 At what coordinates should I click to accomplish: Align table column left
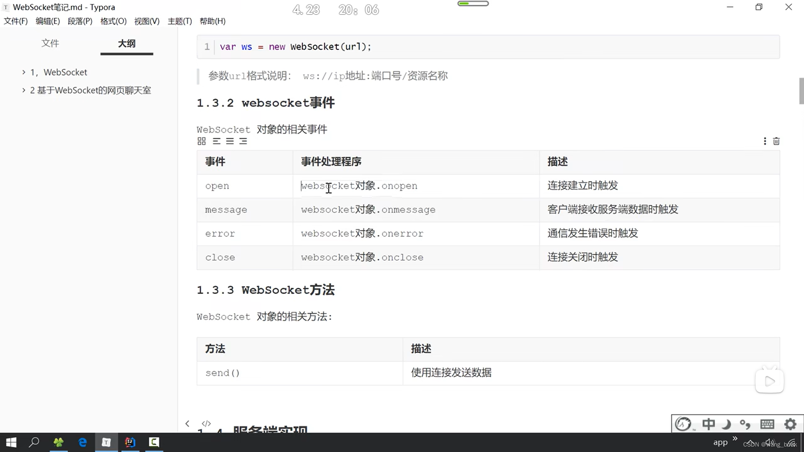coord(216,141)
